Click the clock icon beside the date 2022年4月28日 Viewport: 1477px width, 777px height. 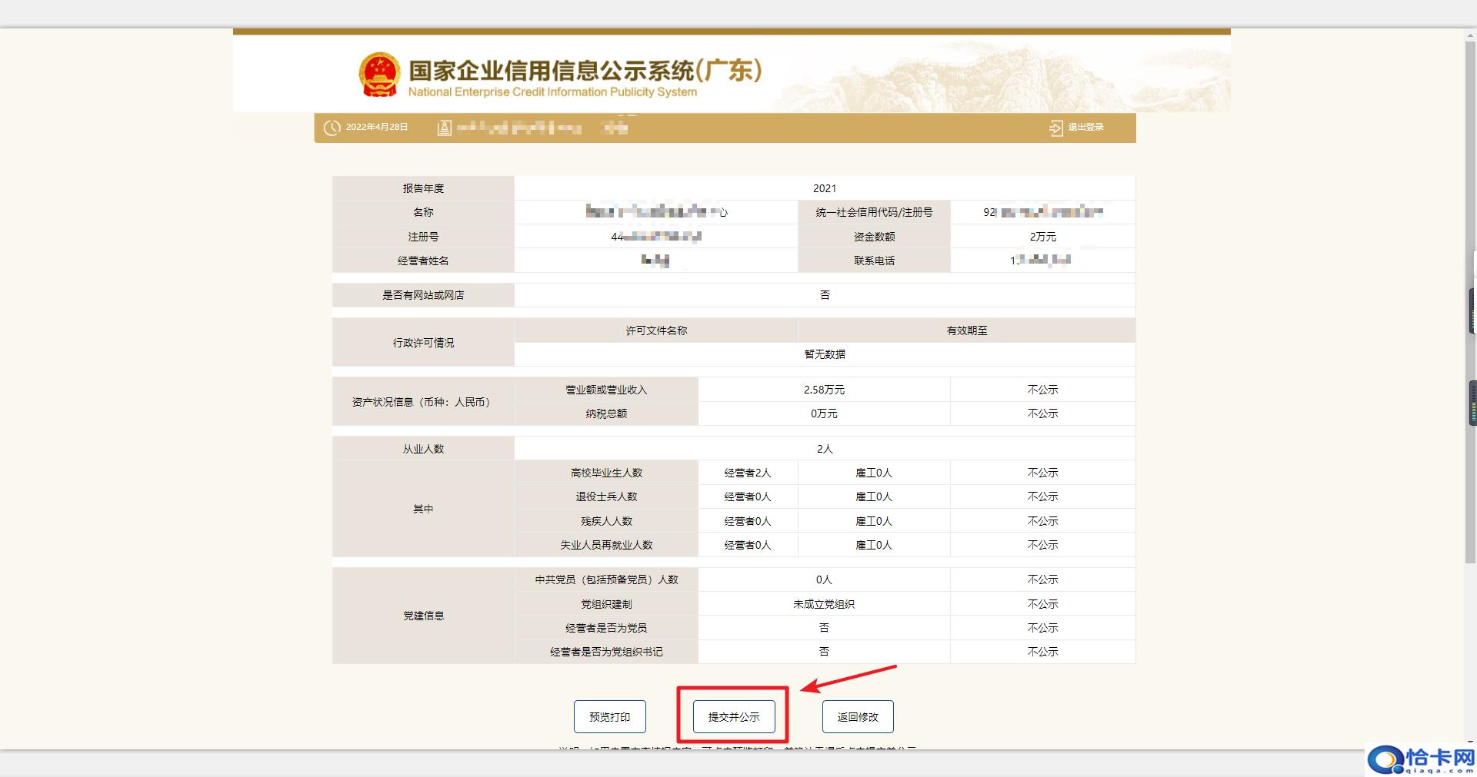click(331, 128)
